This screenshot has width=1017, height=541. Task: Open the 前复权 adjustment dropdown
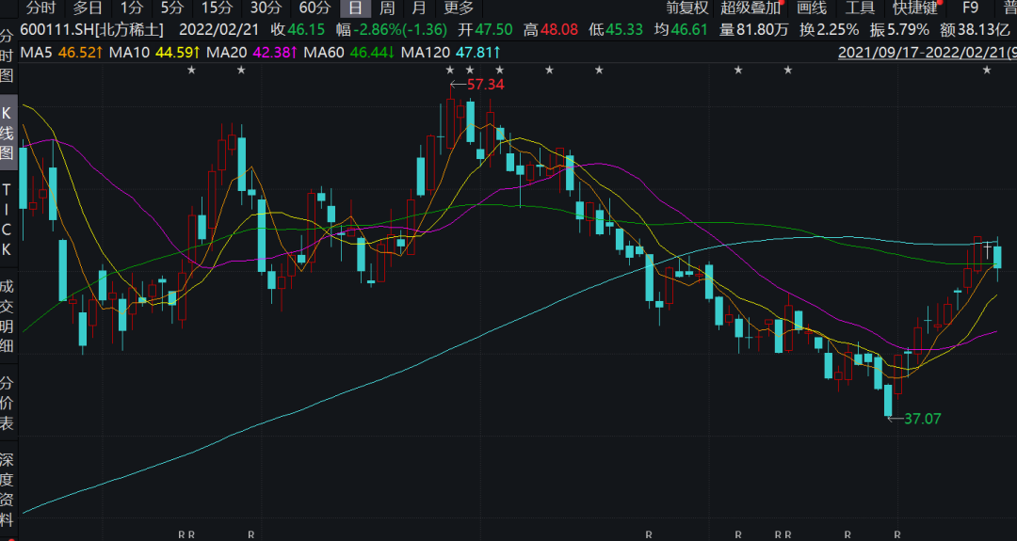[686, 8]
